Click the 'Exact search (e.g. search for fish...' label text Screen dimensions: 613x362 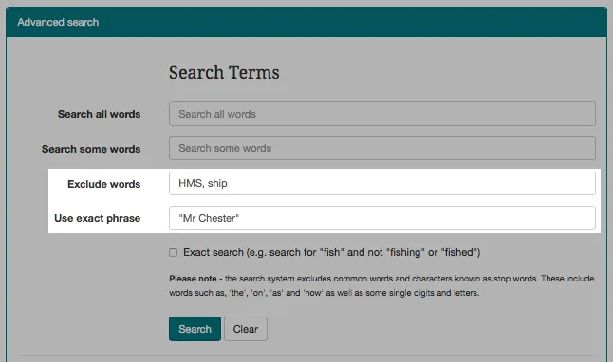[332, 253]
